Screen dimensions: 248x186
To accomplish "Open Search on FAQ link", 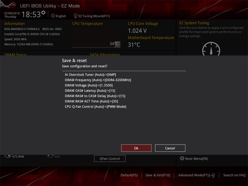I will (234, 175).
